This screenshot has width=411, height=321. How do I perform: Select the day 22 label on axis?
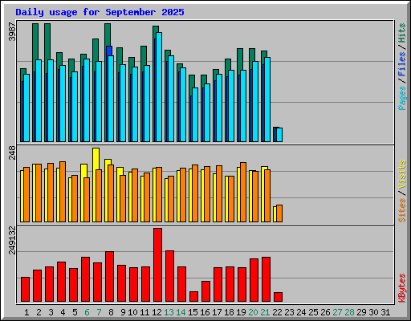[277, 312]
